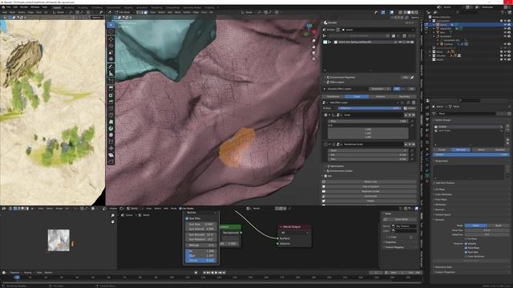Image resolution: width=513 pixels, height=288 pixels.
Task: Toggle the Face Sets checkbox in Remesh
Action: pyautogui.click(x=466, y=252)
